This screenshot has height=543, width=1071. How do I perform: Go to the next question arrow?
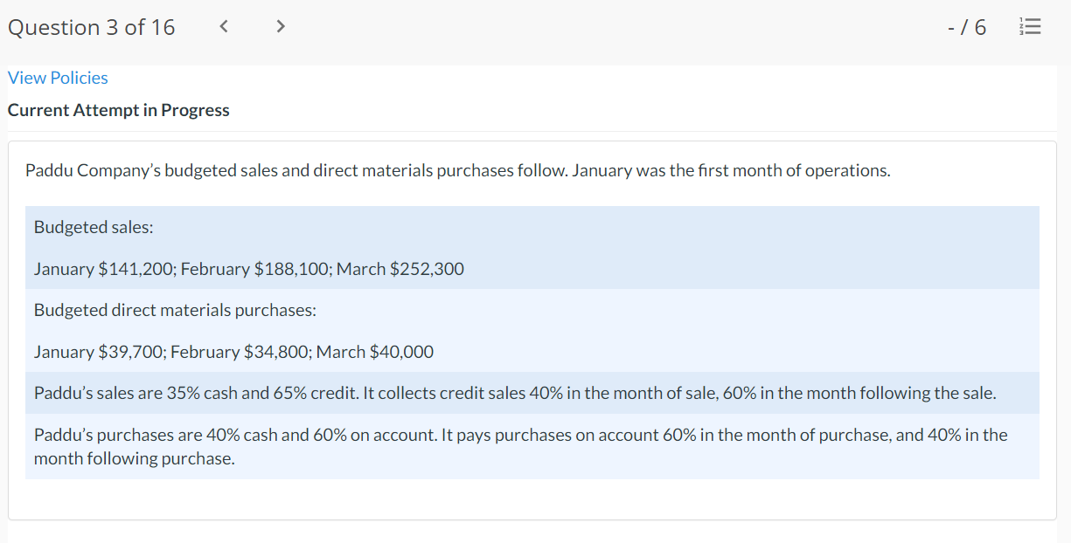[x=280, y=27]
